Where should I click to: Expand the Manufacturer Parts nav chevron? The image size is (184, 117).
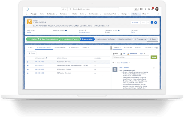118,14
